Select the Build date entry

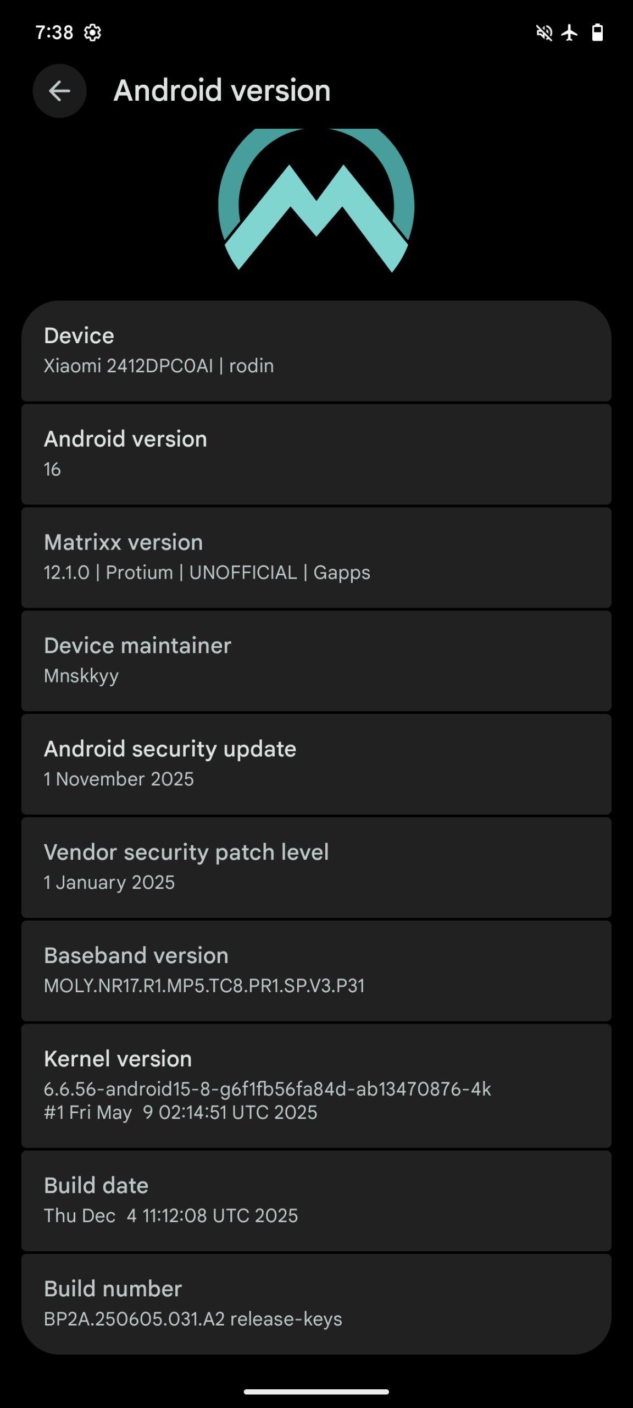tap(316, 1200)
